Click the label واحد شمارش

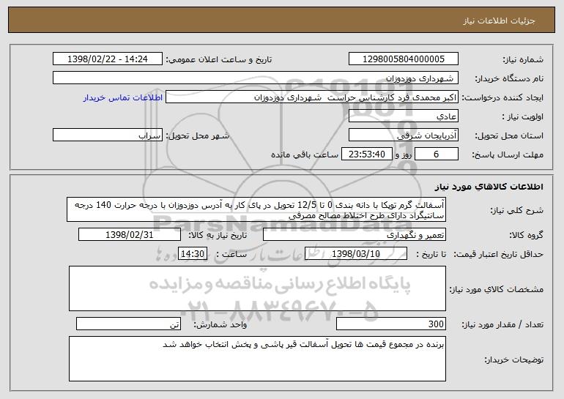(220, 324)
